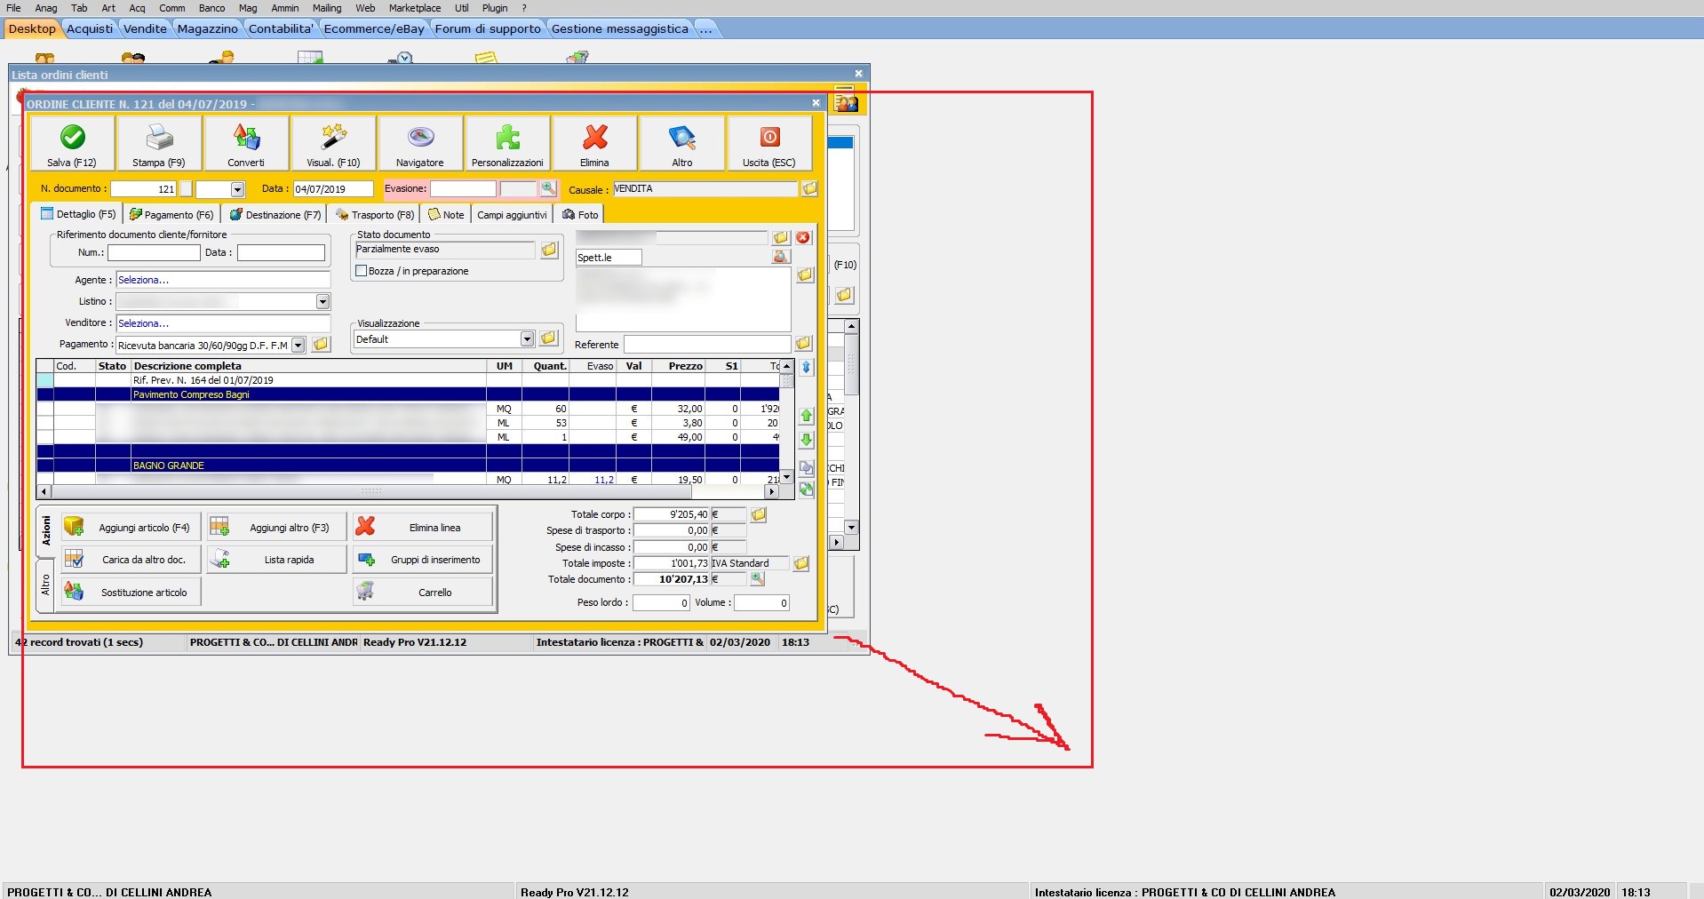This screenshot has width=1704, height=899.
Task: Open Personalizzazioni puzzle-piece settings
Action: click(507, 143)
